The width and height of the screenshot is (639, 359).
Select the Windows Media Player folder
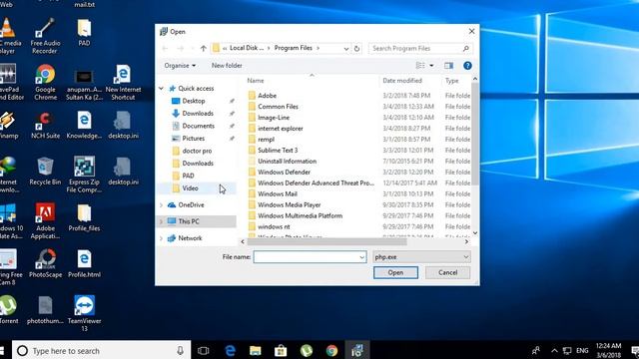289,205
